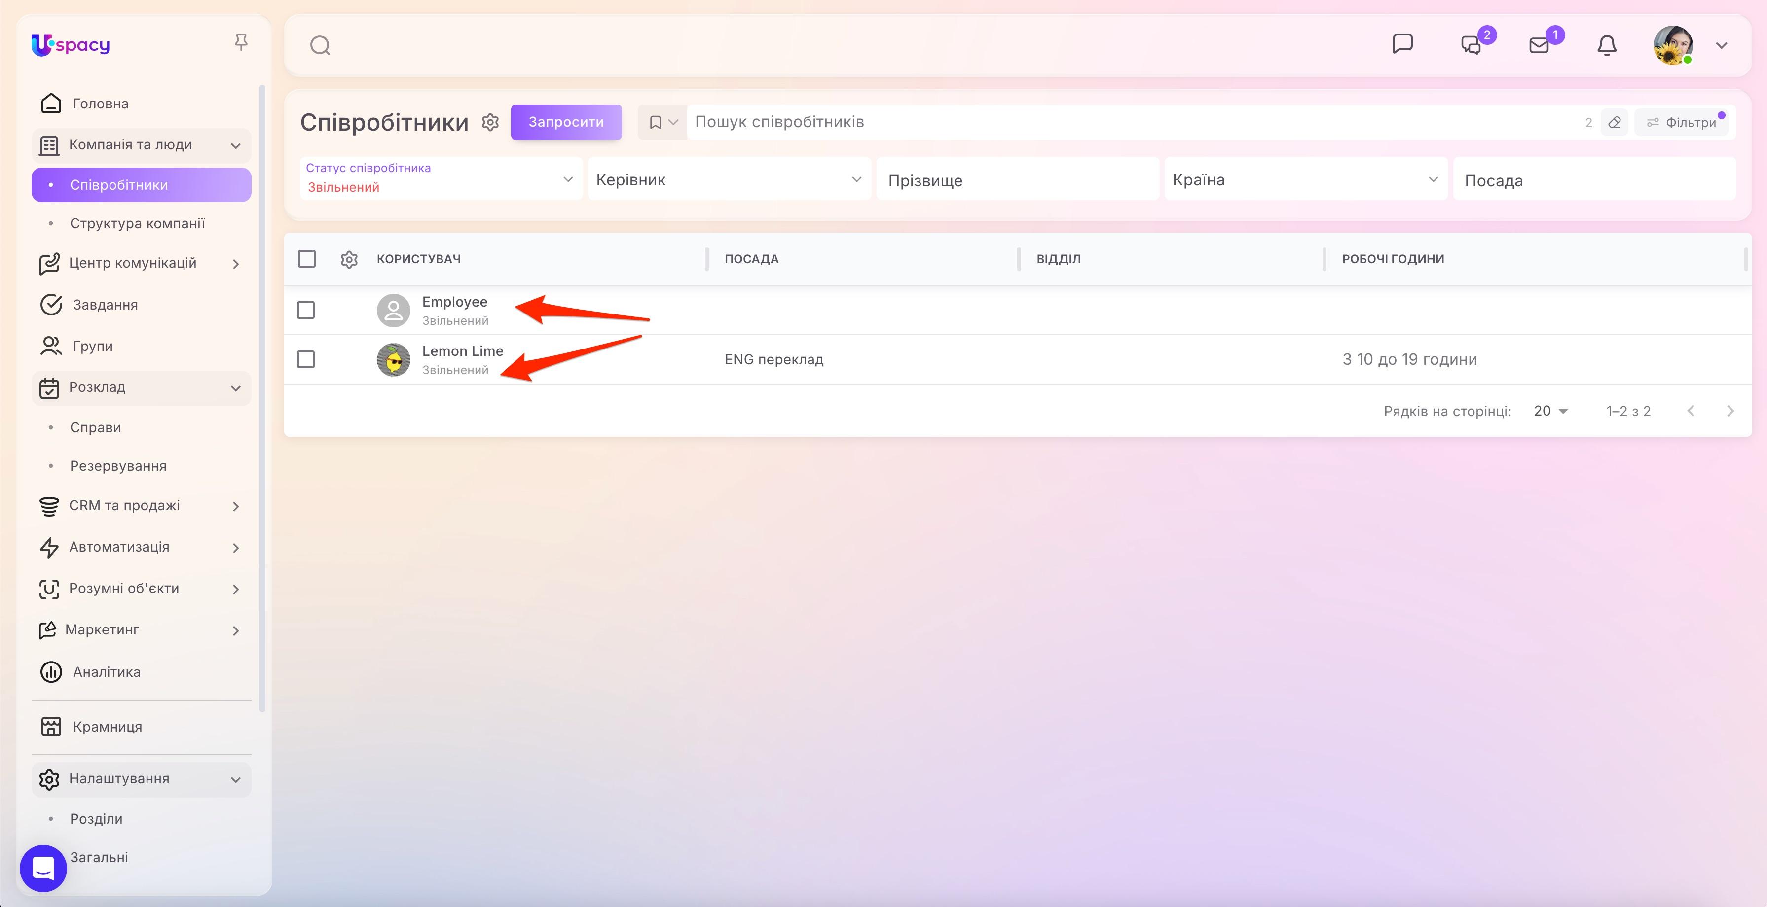
Task: Clear filters with the eraser icon
Action: point(1615,122)
